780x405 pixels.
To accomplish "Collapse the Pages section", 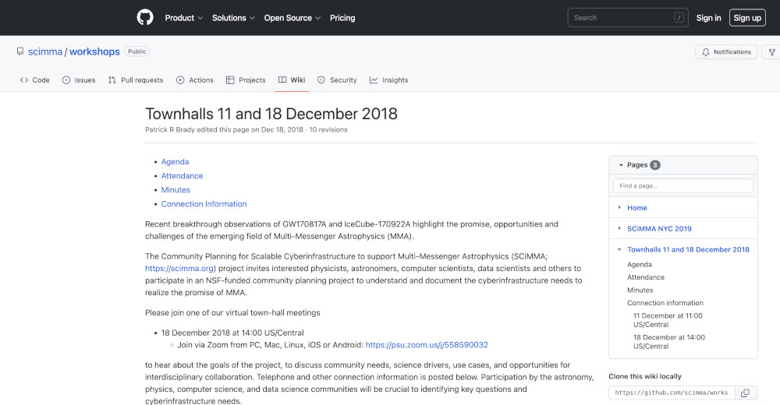I will point(621,165).
